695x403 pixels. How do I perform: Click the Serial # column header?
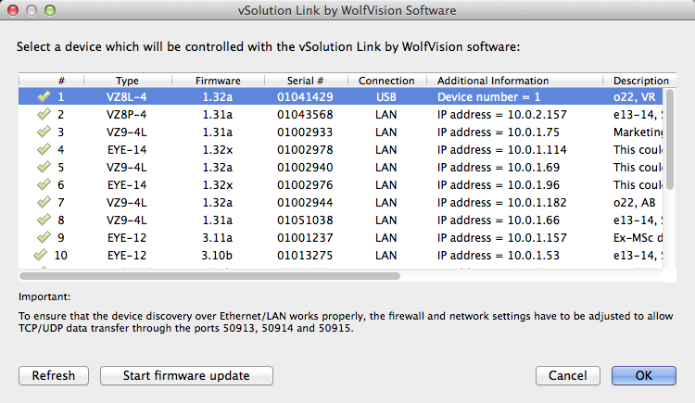(x=305, y=81)
